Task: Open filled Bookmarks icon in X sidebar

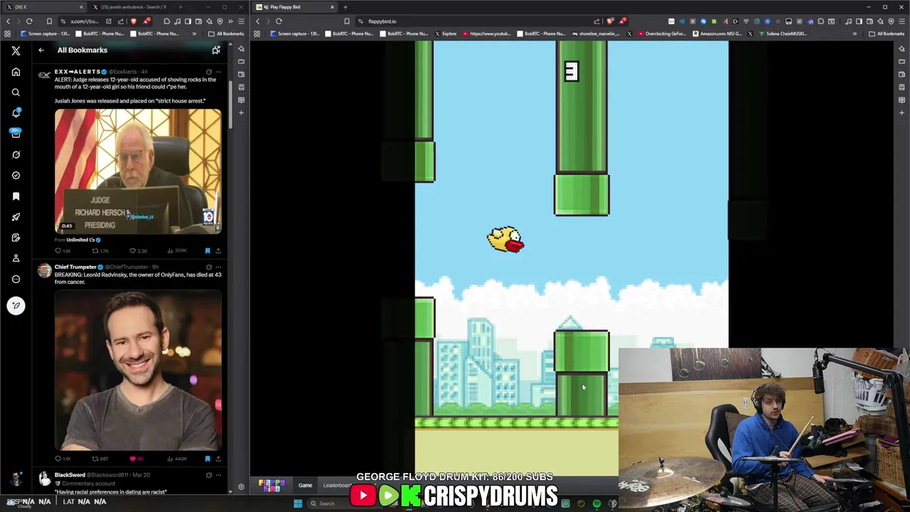Action: click(16, 196)
